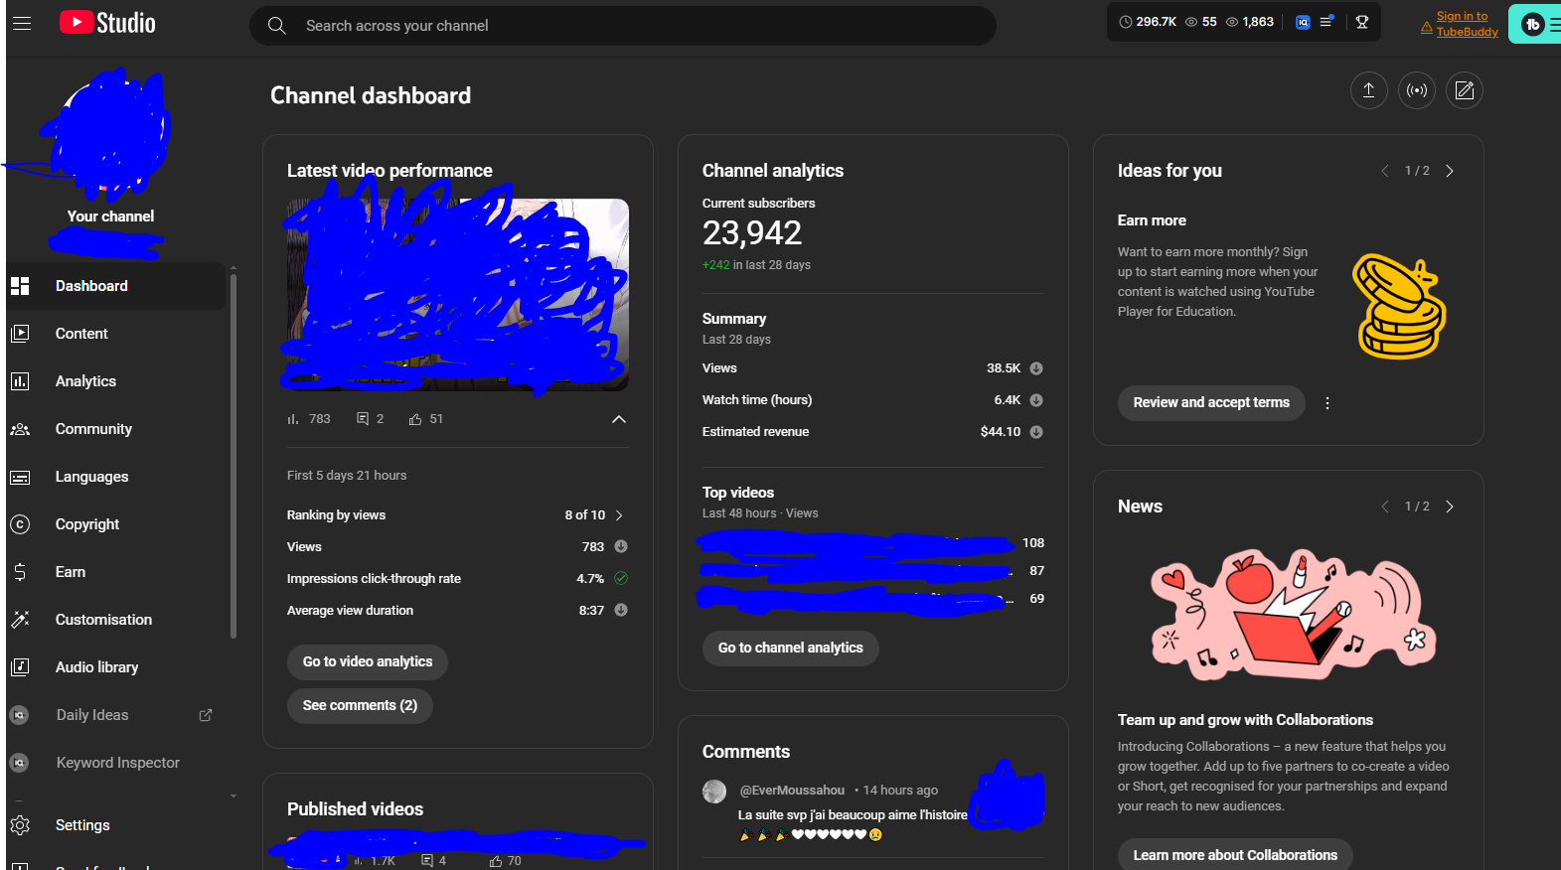This screenshot has width=1561, height=870.
Task: Click the create post pencil icon
Action: (x=1464, y=90)
